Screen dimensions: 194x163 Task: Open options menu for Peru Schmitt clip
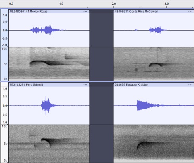coord(85,85)
